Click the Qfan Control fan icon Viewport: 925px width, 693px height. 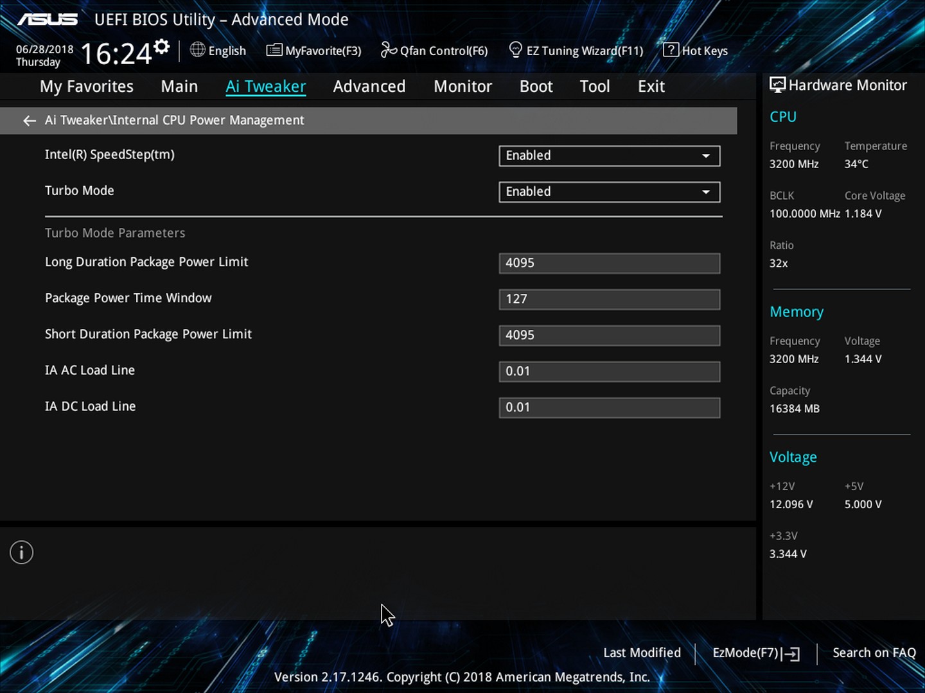[x=389, y=50]
